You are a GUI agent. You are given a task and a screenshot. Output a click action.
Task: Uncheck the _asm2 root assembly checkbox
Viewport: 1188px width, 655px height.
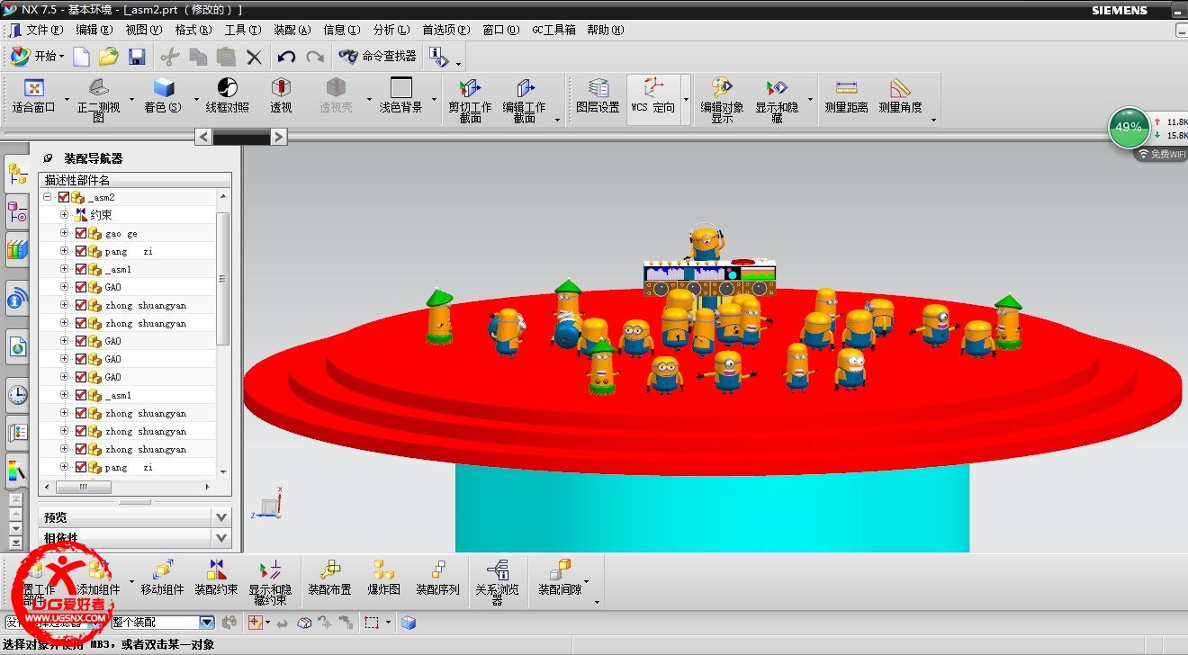pos(64,197)
